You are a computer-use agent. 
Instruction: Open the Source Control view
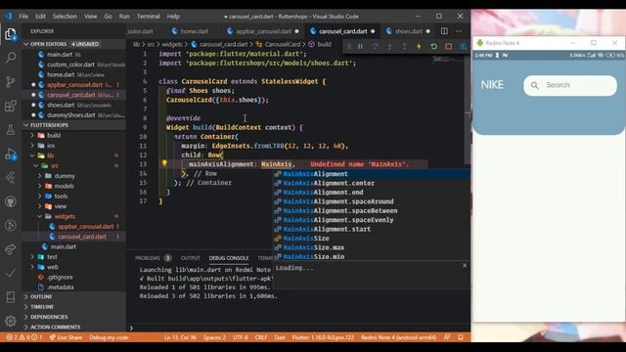click(x=11, y=81)
